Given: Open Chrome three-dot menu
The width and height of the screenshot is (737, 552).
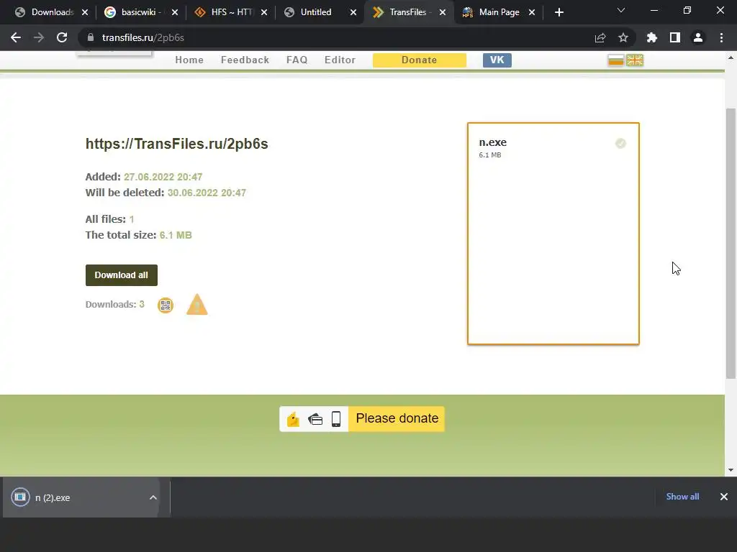Looking at the screenshot, I should tap(721, 37).
